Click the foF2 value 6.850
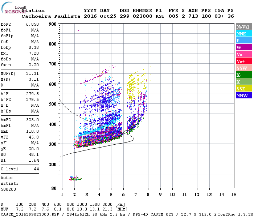 pos(32,24)
